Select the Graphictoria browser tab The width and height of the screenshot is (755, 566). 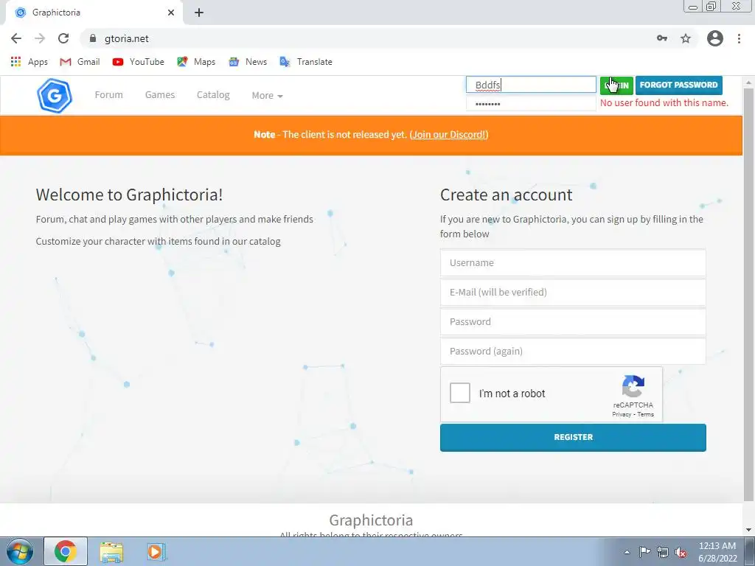(94, 13)
